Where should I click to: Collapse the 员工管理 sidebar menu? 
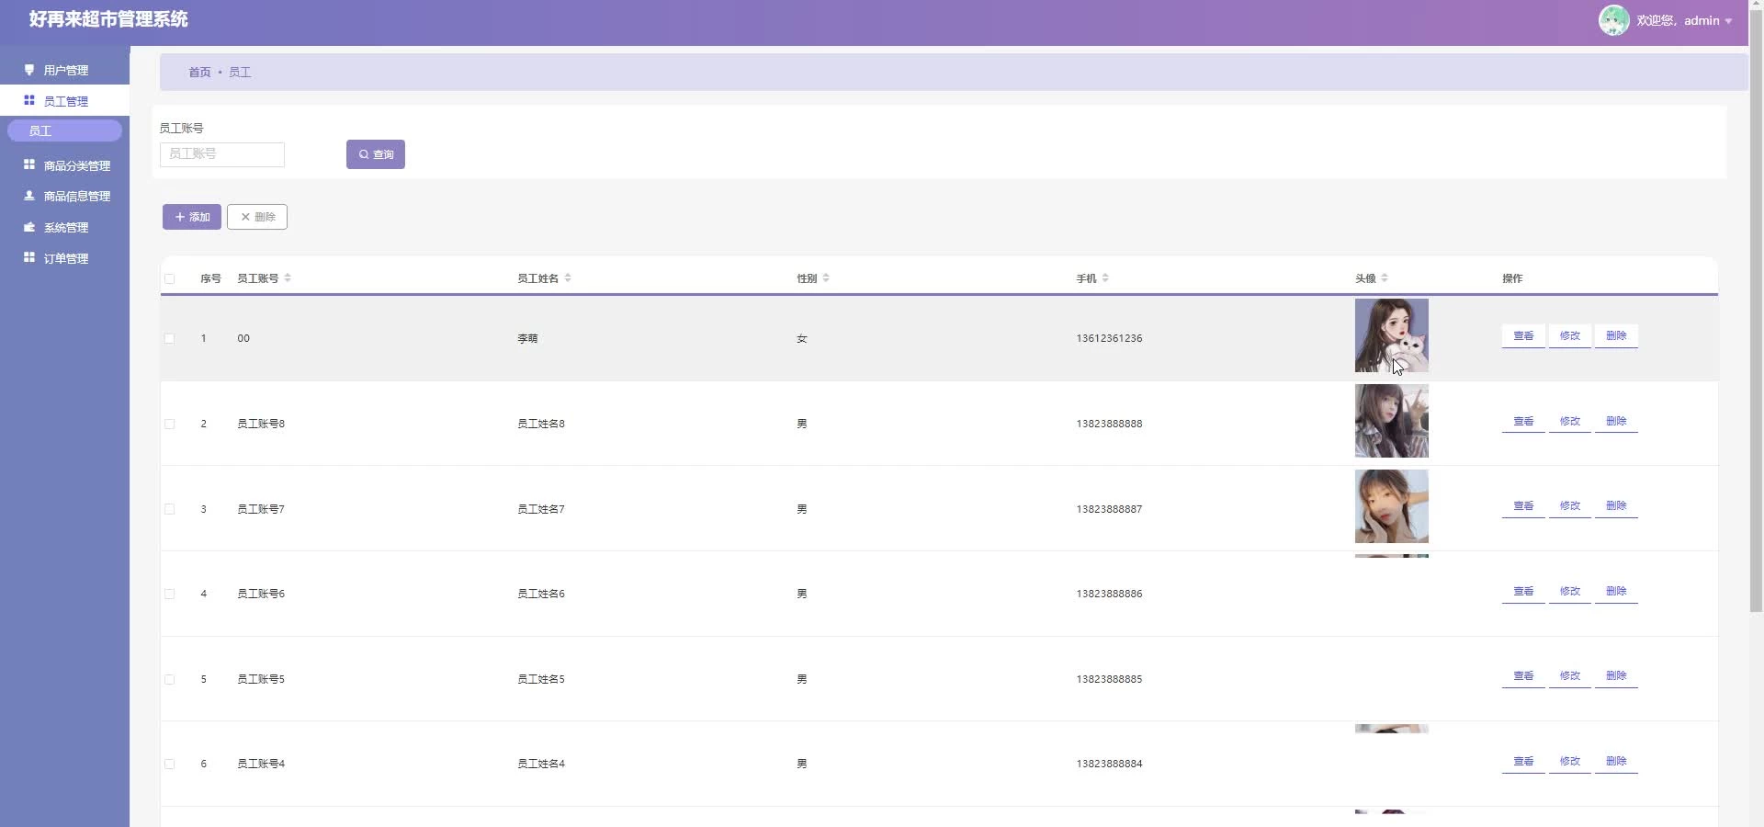pyautogui.click(x=64, y=101)
